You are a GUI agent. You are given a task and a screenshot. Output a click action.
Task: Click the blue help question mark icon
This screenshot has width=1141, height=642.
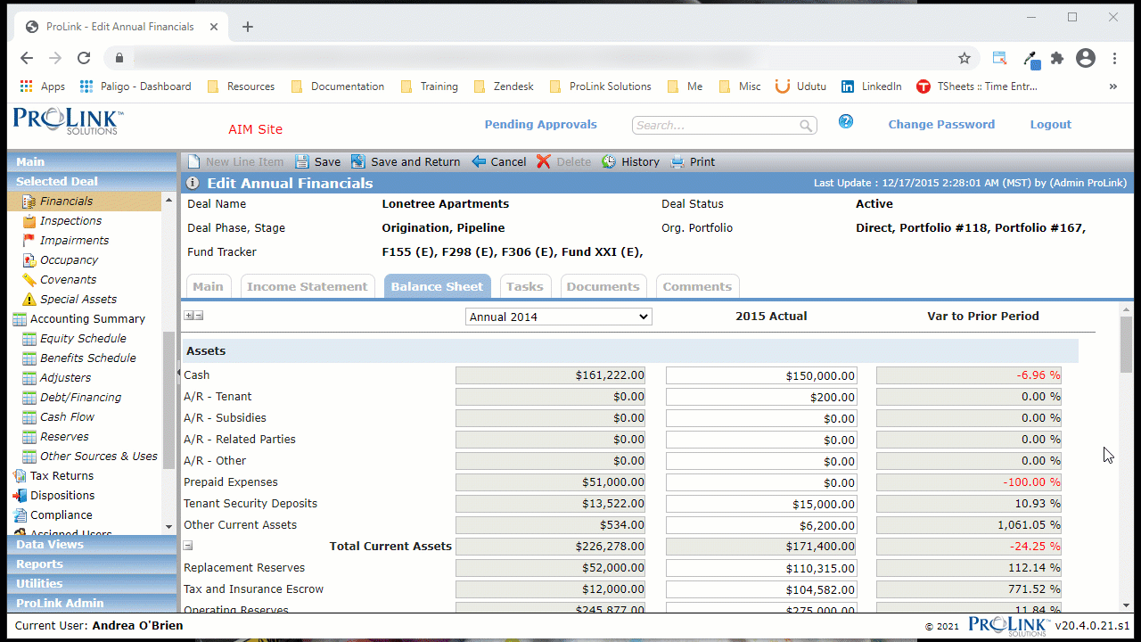[x=846, y=121]
